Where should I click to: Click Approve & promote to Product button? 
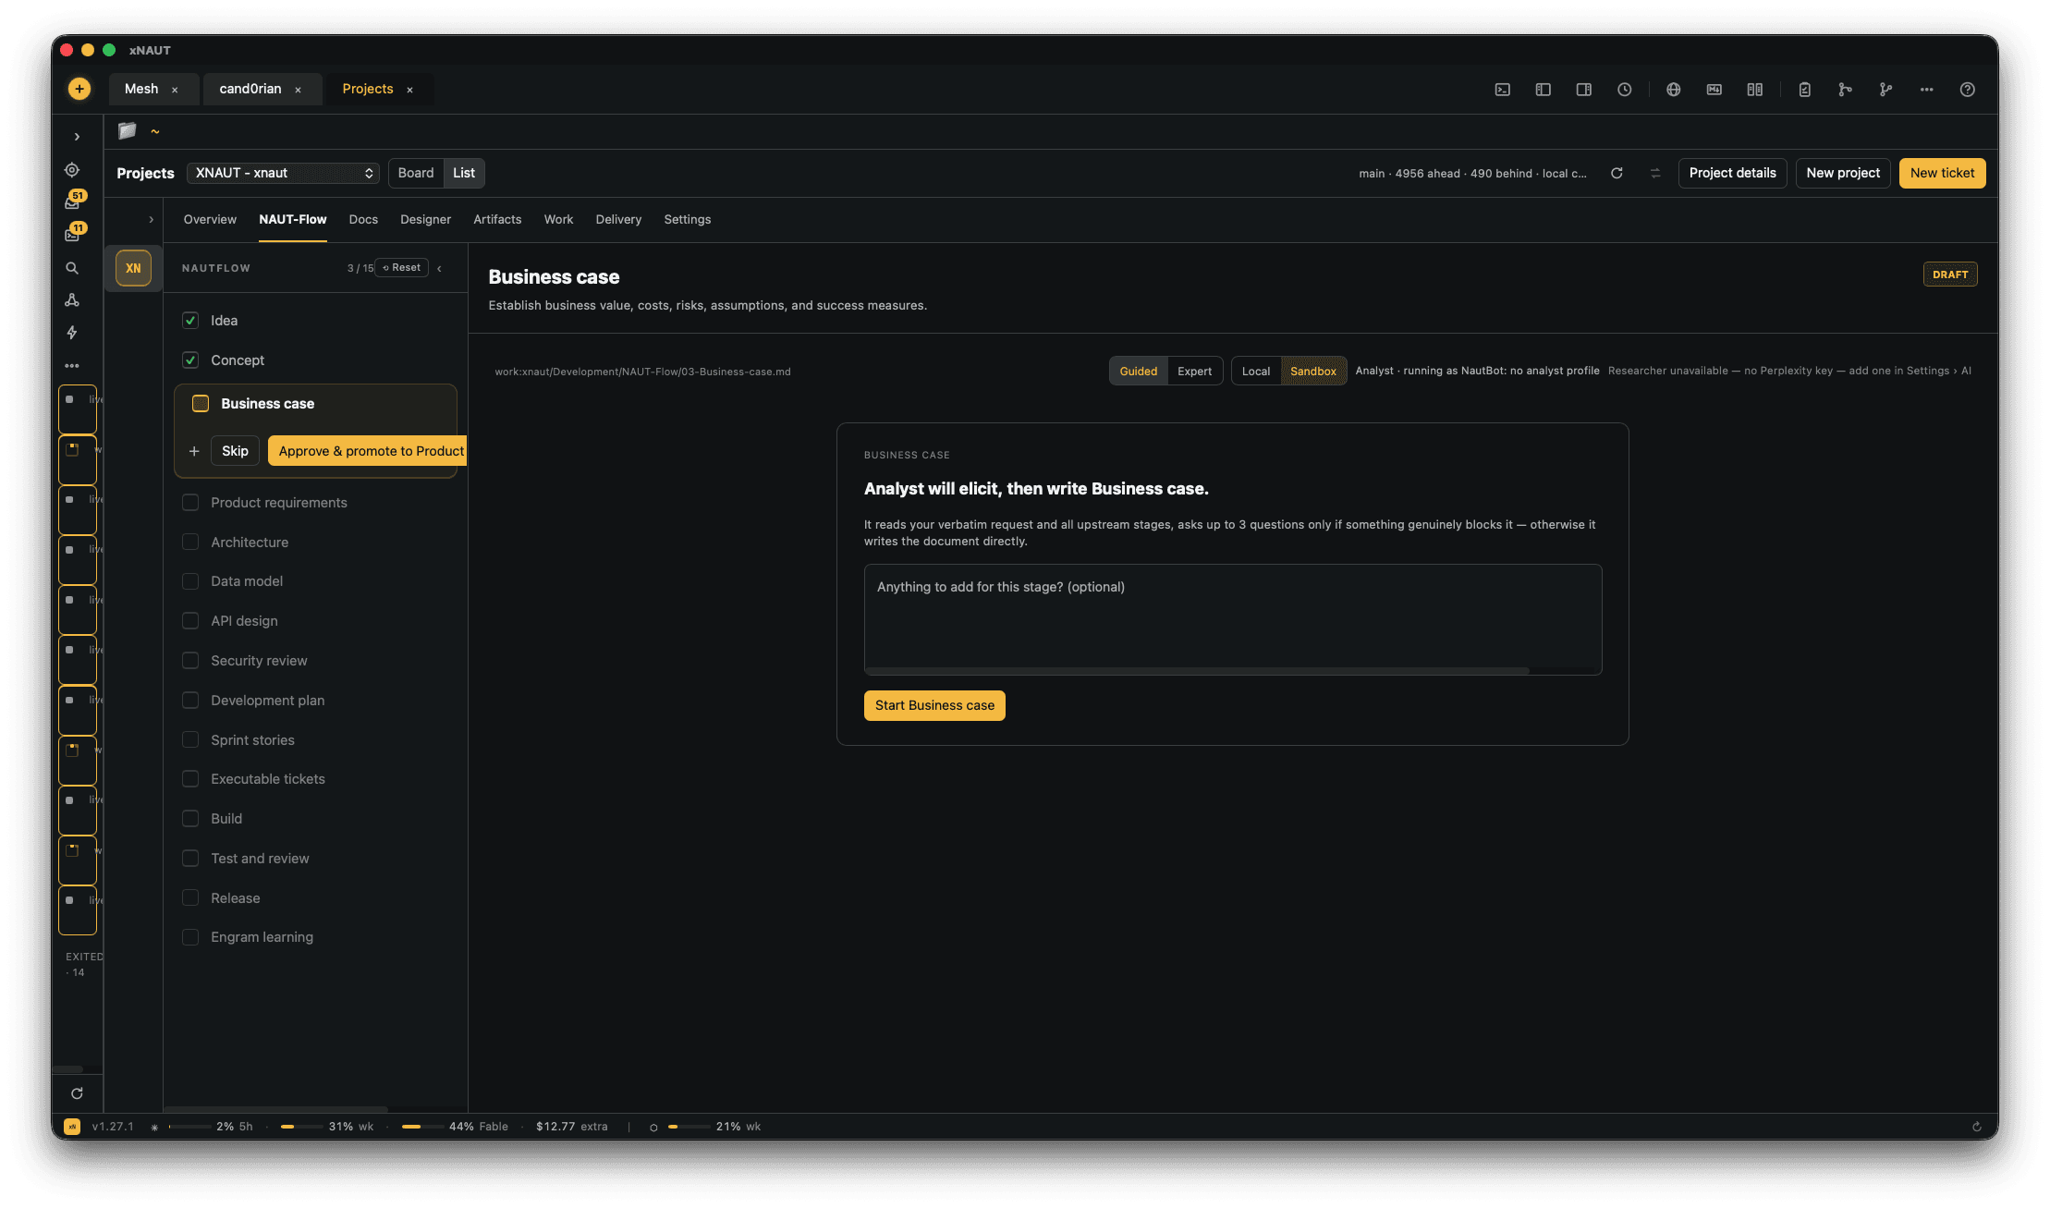368,451
